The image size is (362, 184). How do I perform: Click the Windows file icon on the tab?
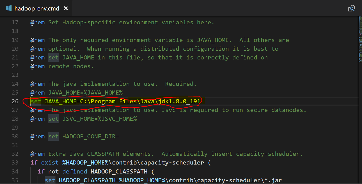[9, 8]
